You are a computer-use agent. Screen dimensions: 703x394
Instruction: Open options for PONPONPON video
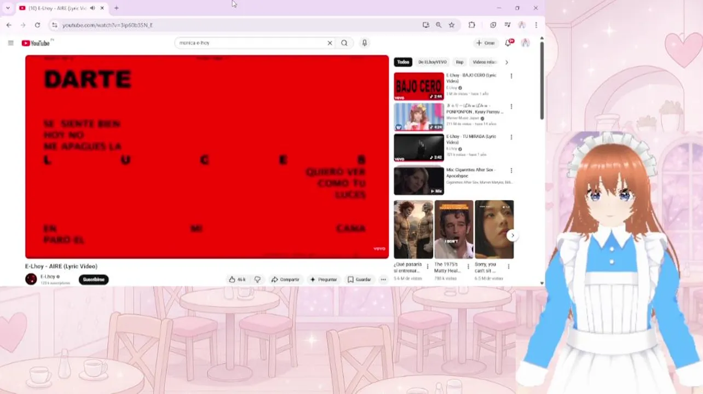coord(511,107)
